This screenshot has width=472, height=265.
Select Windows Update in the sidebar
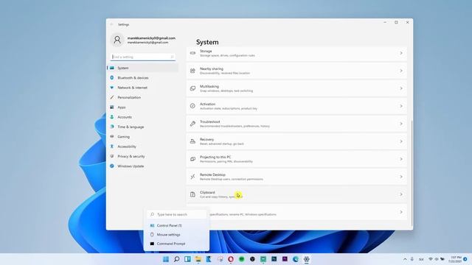tap(142, 166)
